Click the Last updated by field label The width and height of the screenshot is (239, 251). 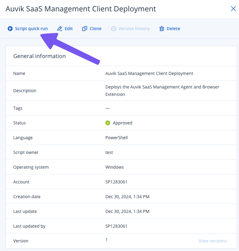[29, 226]
